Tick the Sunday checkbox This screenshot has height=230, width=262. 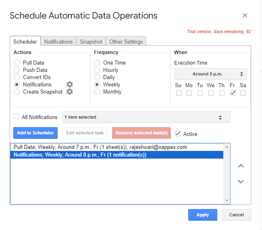[179, 93]
